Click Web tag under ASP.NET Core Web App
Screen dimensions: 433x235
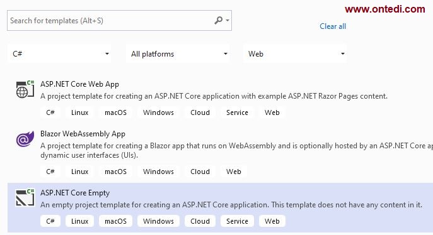pyautogui.click(x=272, y=112)
